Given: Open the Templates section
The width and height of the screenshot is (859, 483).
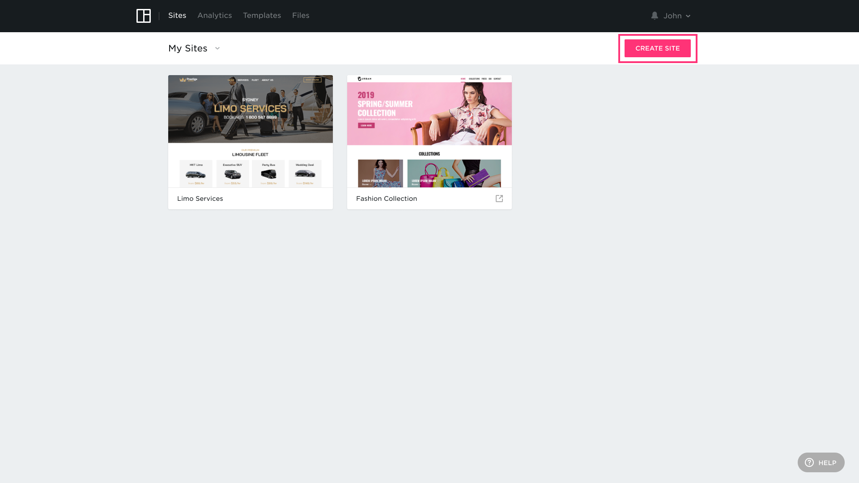Looking at the screenshot, I should coord(262,16).
